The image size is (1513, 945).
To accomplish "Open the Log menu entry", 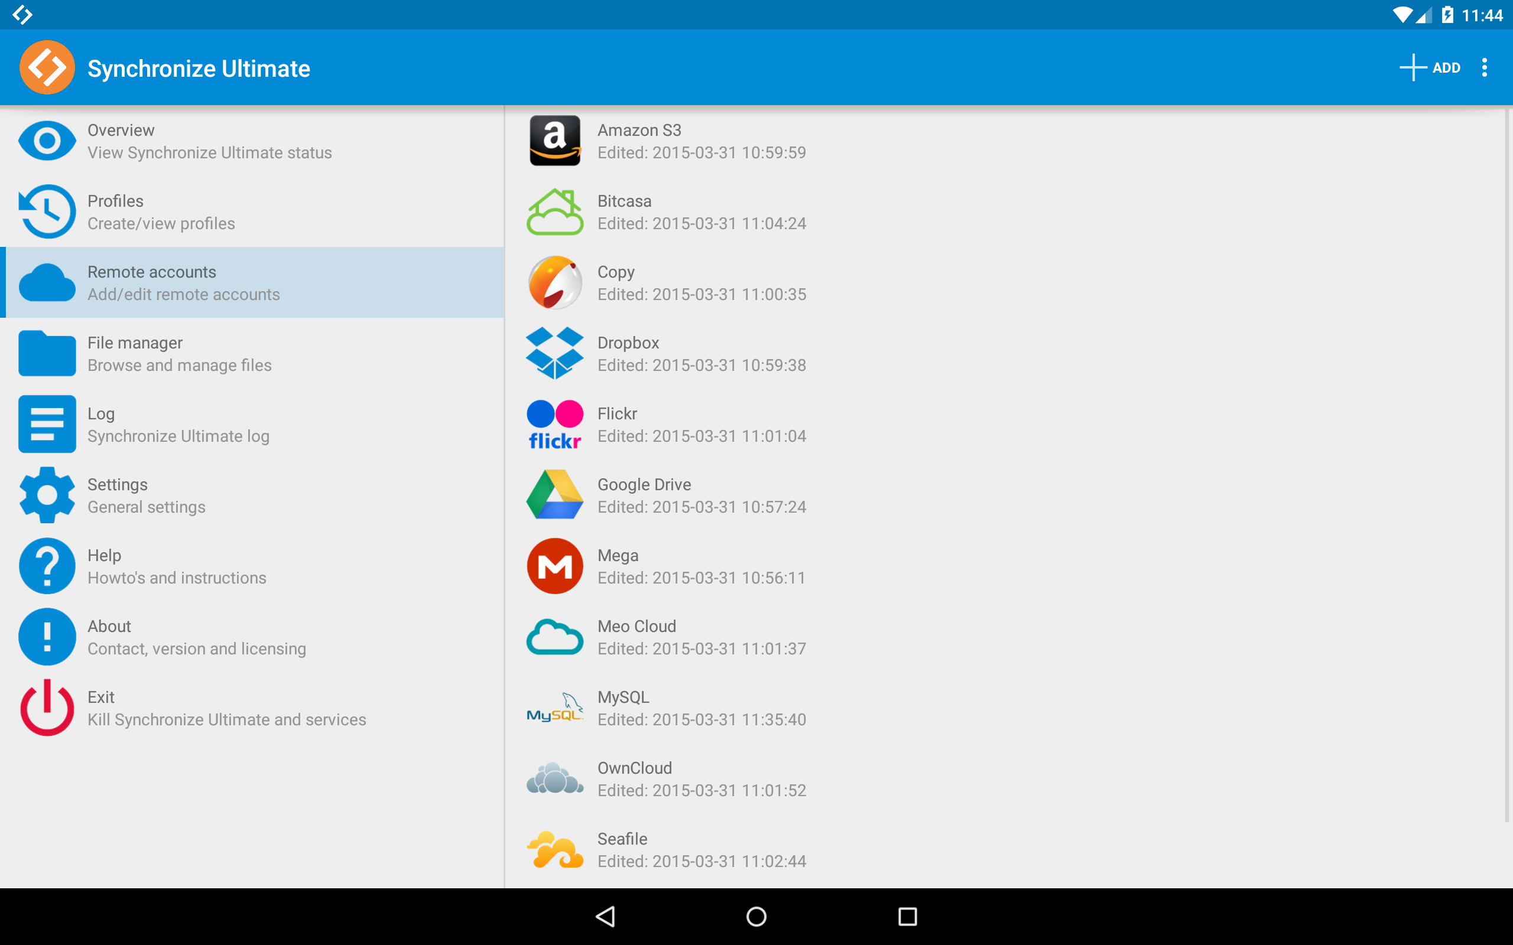I will coord(252,423).
